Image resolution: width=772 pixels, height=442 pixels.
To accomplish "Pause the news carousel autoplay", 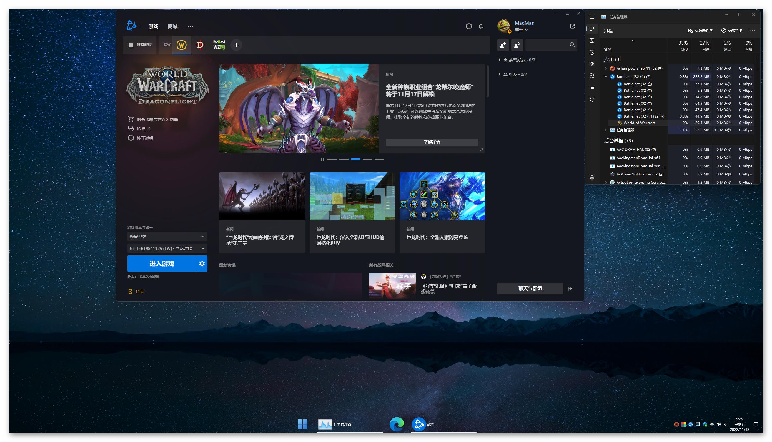I will click(322, 159).
